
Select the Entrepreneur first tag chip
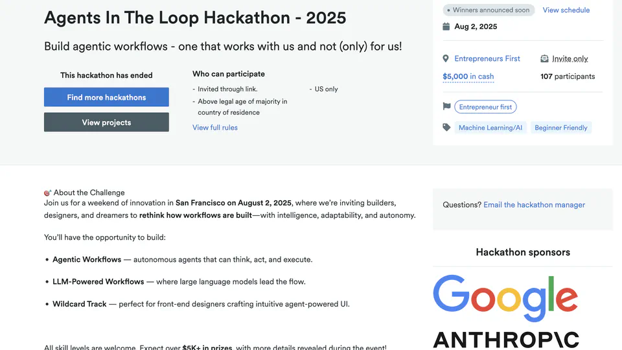click(485, 107)
